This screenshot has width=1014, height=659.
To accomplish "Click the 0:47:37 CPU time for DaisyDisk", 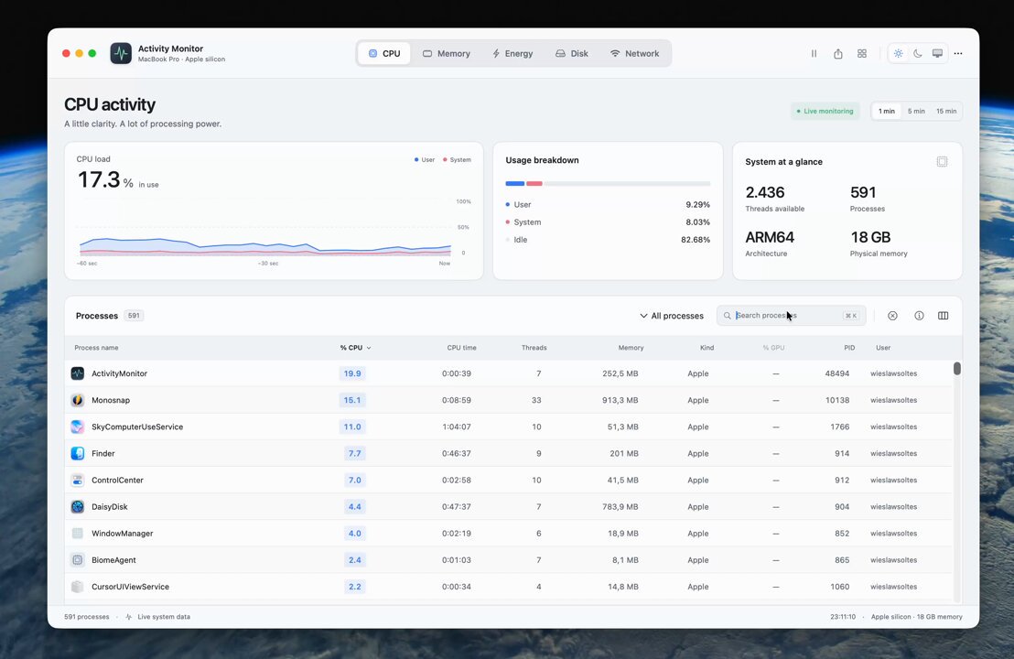I will coord(457,506).
